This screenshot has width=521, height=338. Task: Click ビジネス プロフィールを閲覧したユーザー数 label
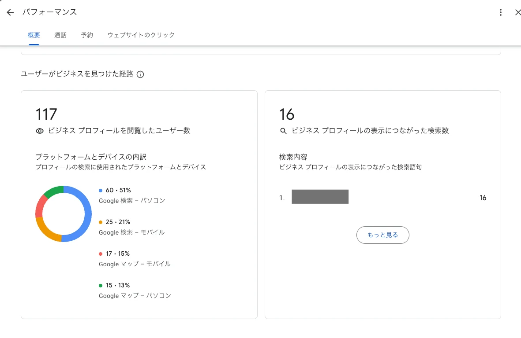[x=119, y=131]
